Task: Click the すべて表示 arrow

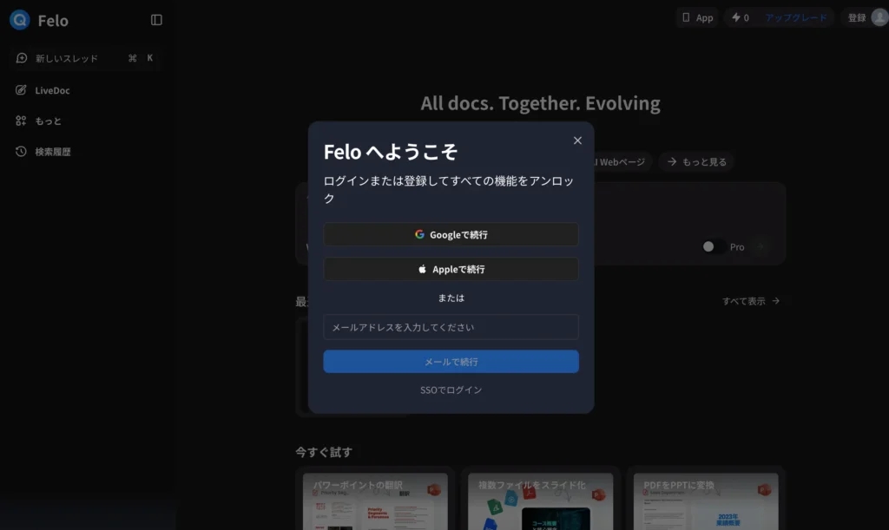Action: [776, 301]
